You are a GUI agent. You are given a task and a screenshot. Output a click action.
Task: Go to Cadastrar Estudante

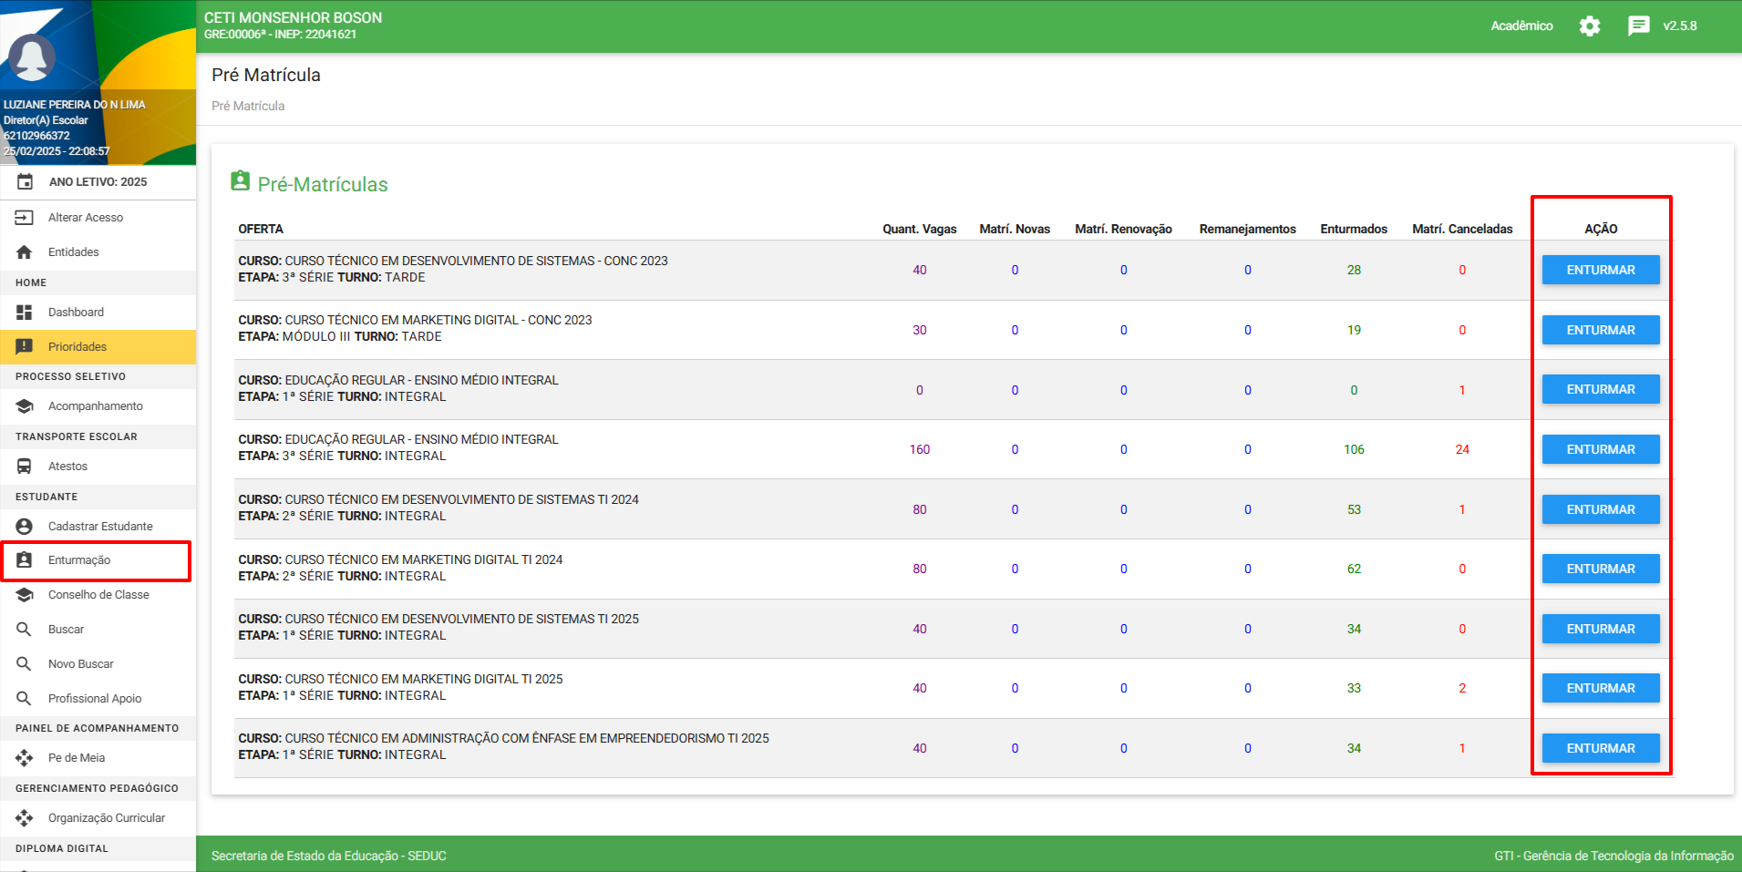pyautogui.click(x=100, y=527)
